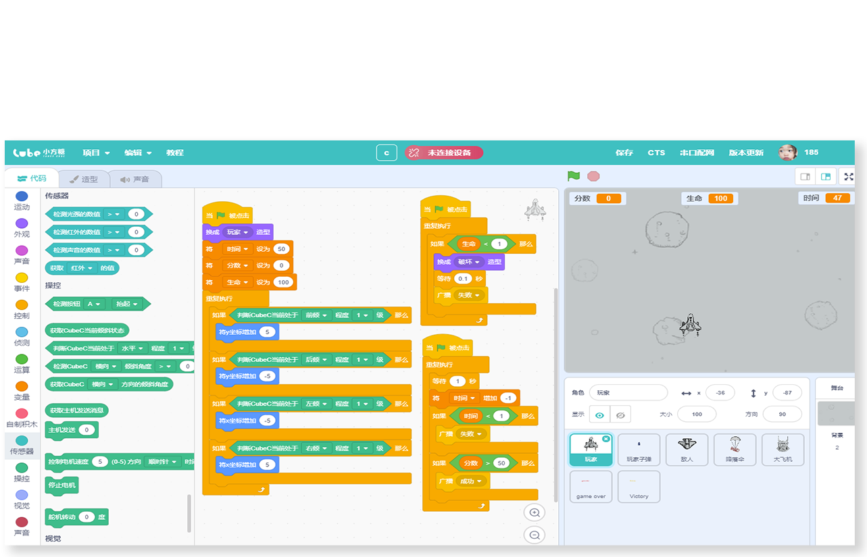This screenshot has width=867, height=557.
Task: Expand the 编辑 dropdown menu
Action: pyautogui.click(x=138, y=153)
